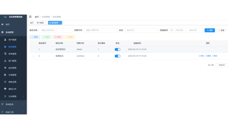Open the 角色状态 status dropdown
The image size is (228, 129).
[141, 30]
